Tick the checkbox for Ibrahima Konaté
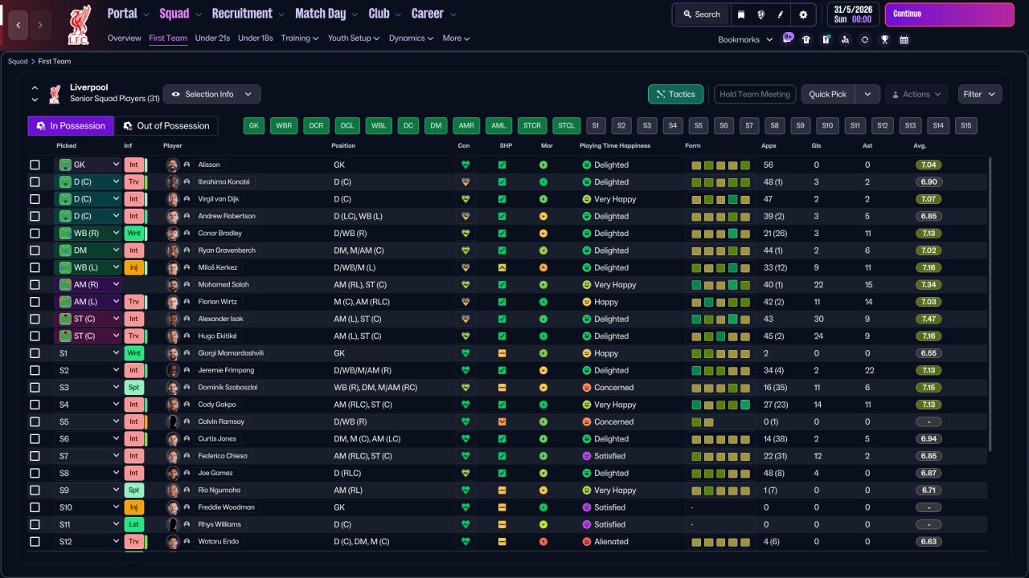1029x578 pixels. [x=35, y=182]
